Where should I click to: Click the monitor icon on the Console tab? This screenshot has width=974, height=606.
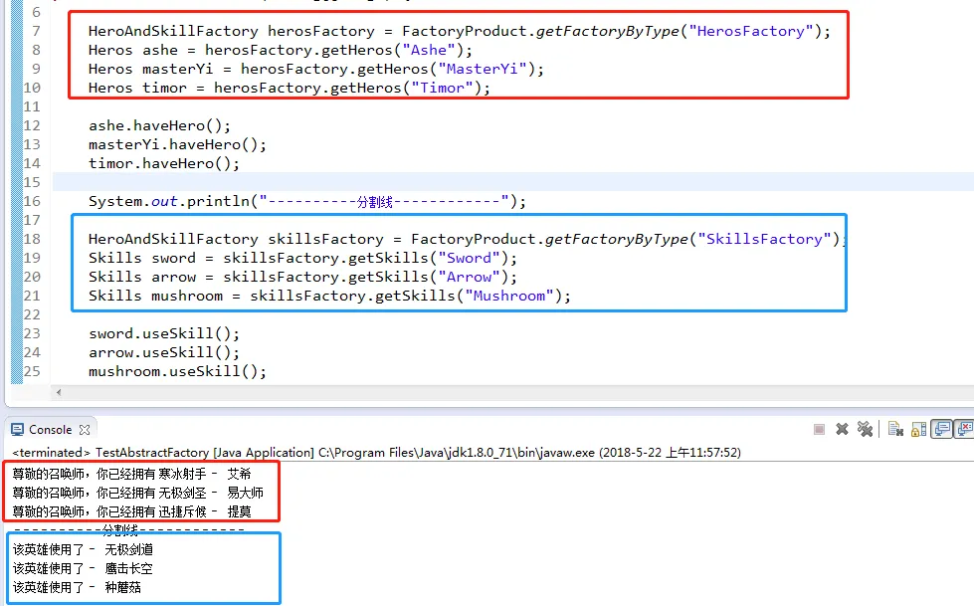tap(17, 430)
